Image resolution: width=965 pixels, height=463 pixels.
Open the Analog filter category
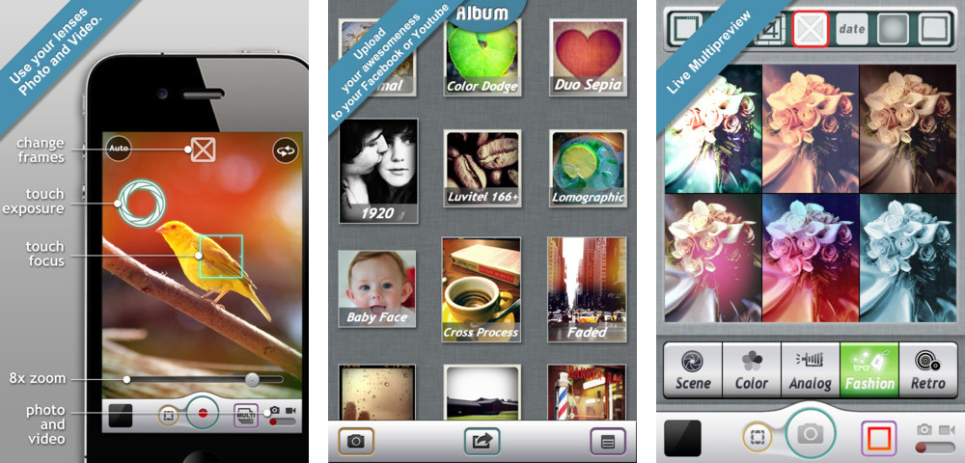click(811, 370)
